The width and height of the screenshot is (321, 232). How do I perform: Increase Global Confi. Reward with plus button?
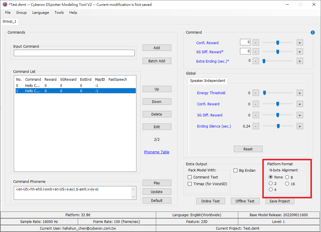pyautogui.click(x=300, y=104)
